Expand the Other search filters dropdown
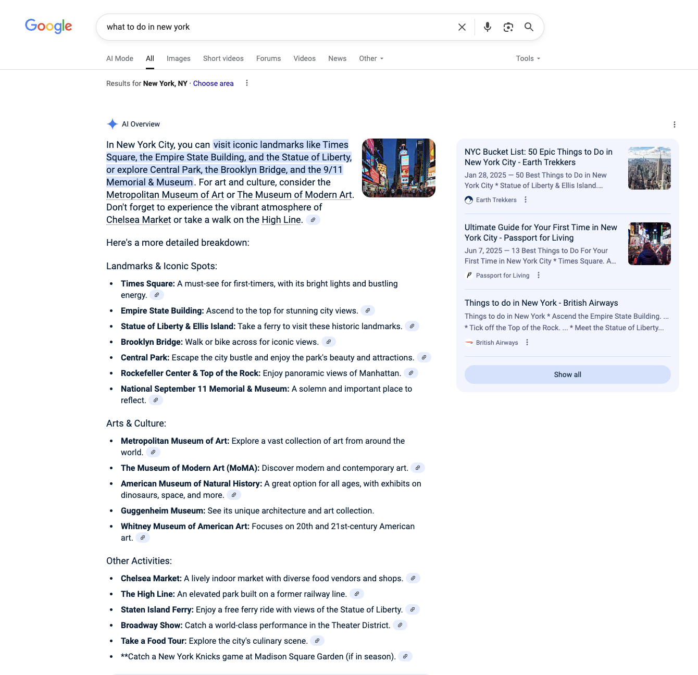 pos(371,58)
